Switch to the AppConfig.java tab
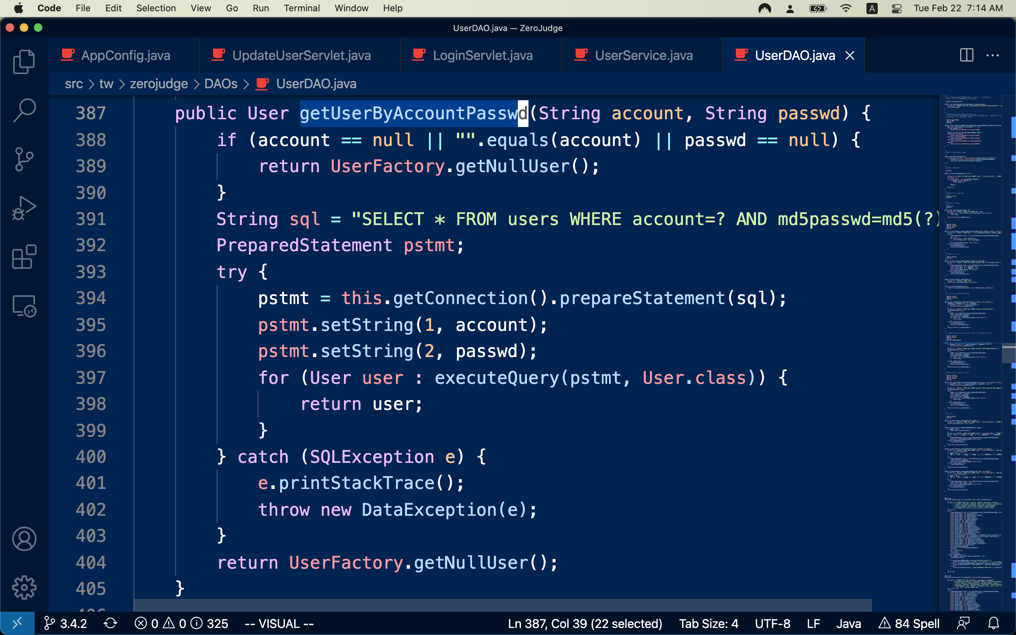This screenshot has height=635, width=1016. click(x=124, y=55)
